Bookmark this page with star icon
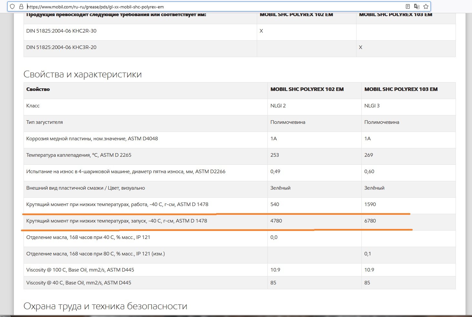Screen dimensions: 472x317 point(426,6)
